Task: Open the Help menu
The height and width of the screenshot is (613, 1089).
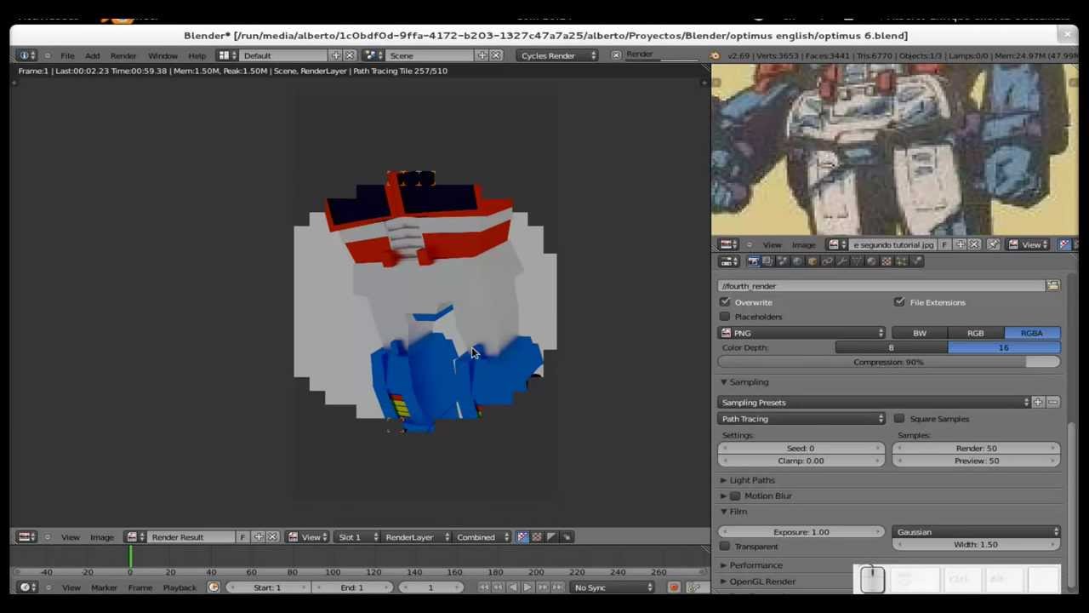Action: click(197, 55)
